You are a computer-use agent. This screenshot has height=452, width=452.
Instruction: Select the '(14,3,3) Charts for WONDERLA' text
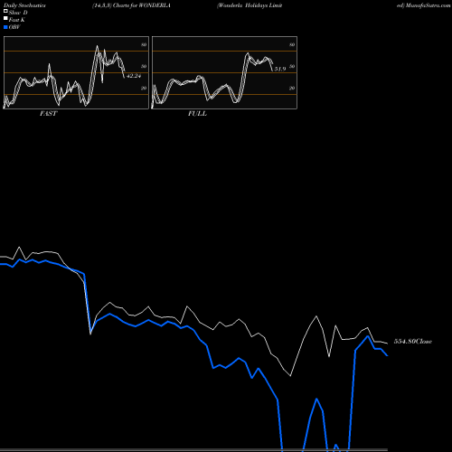131,5
